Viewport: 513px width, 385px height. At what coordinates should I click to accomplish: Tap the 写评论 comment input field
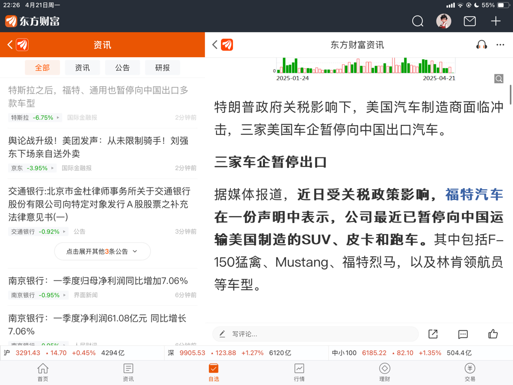316,334
